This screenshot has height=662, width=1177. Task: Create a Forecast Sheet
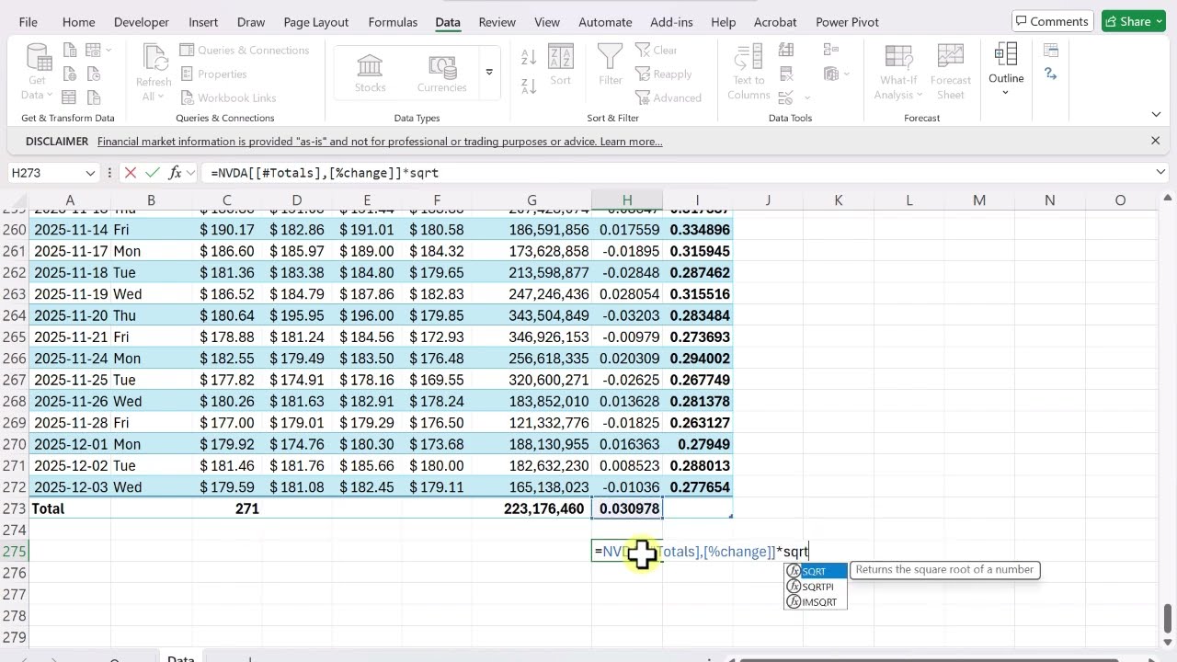pyautogui.click(x=951, y=72)
